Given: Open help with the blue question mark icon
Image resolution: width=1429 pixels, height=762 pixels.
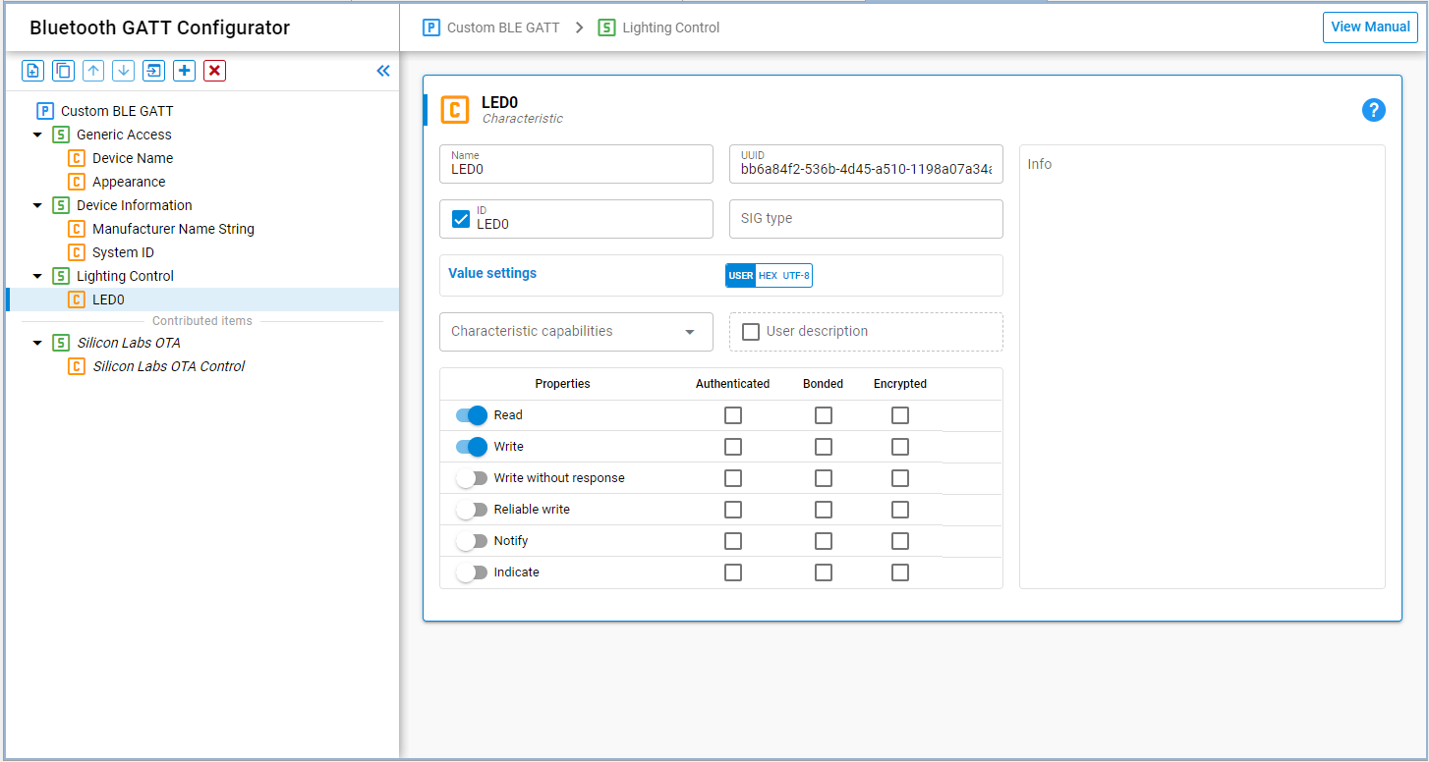Looking at the screenshot, I should coord(1373,110).
